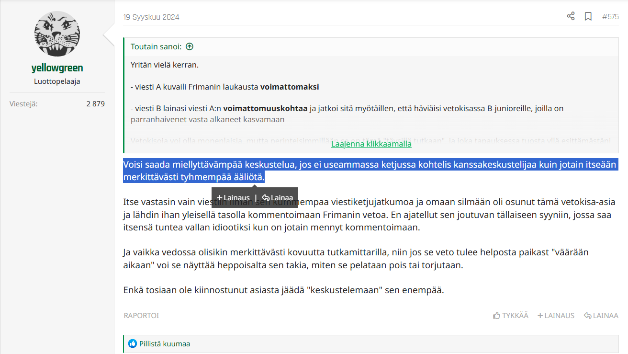The height and width of the screenshot is (354, 628).
Task: Open the profile of liker 'Pillistä kuumaa'
Action: (x=165, y=343)
